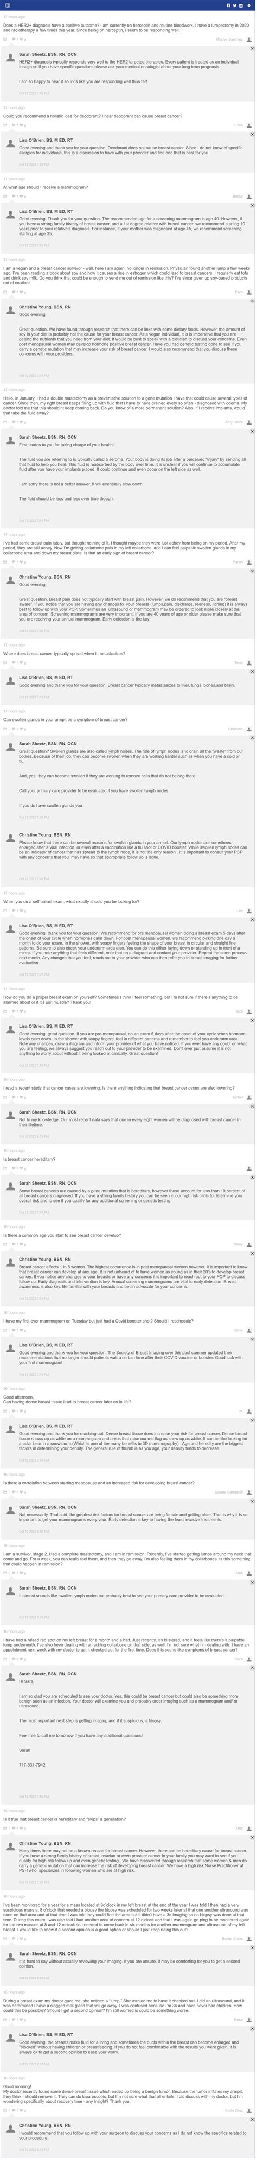Click the asker avatar beside mammogram-age question
The width and height of the screenshot is (257, 2176).
(249, 196)
